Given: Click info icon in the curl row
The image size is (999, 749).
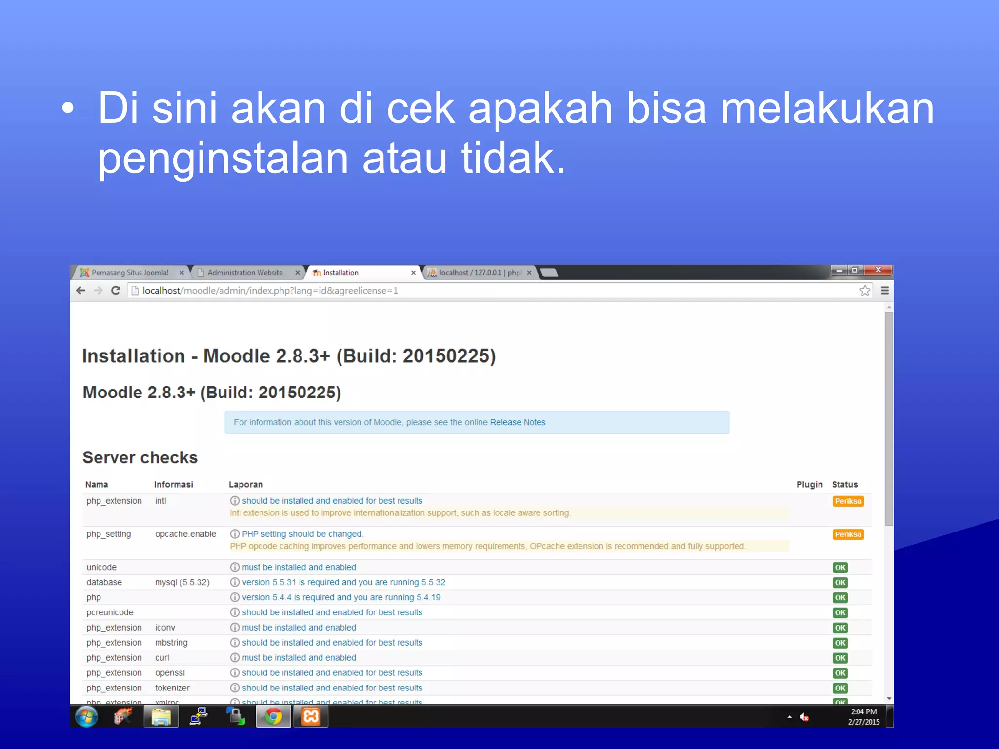Looking at the screenshot, I should (235, 658).
